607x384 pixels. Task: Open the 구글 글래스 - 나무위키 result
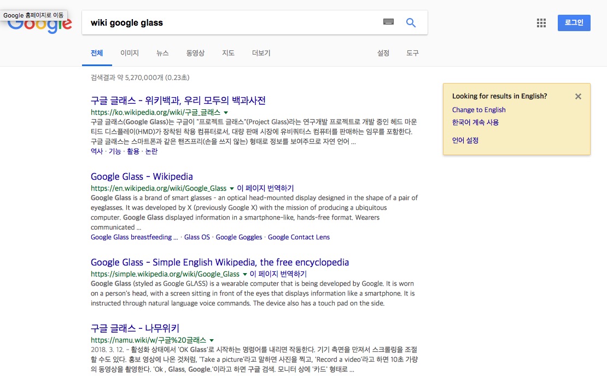click(135, 328)
